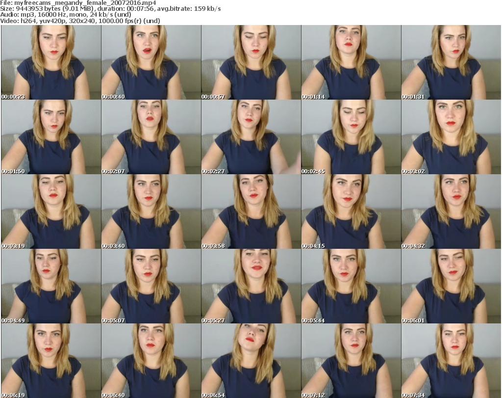Pick the thumbnail stamped 00:02:07
The image size is (502, 398).
pyautogui.click(x=151, y=137)
